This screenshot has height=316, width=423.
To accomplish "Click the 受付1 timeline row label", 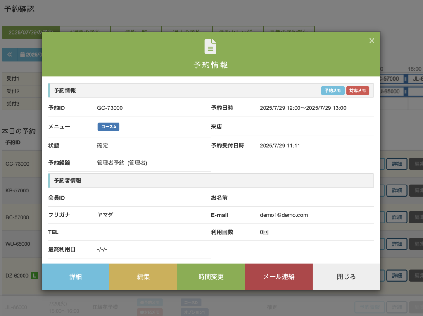I will (x=13, y=78).
